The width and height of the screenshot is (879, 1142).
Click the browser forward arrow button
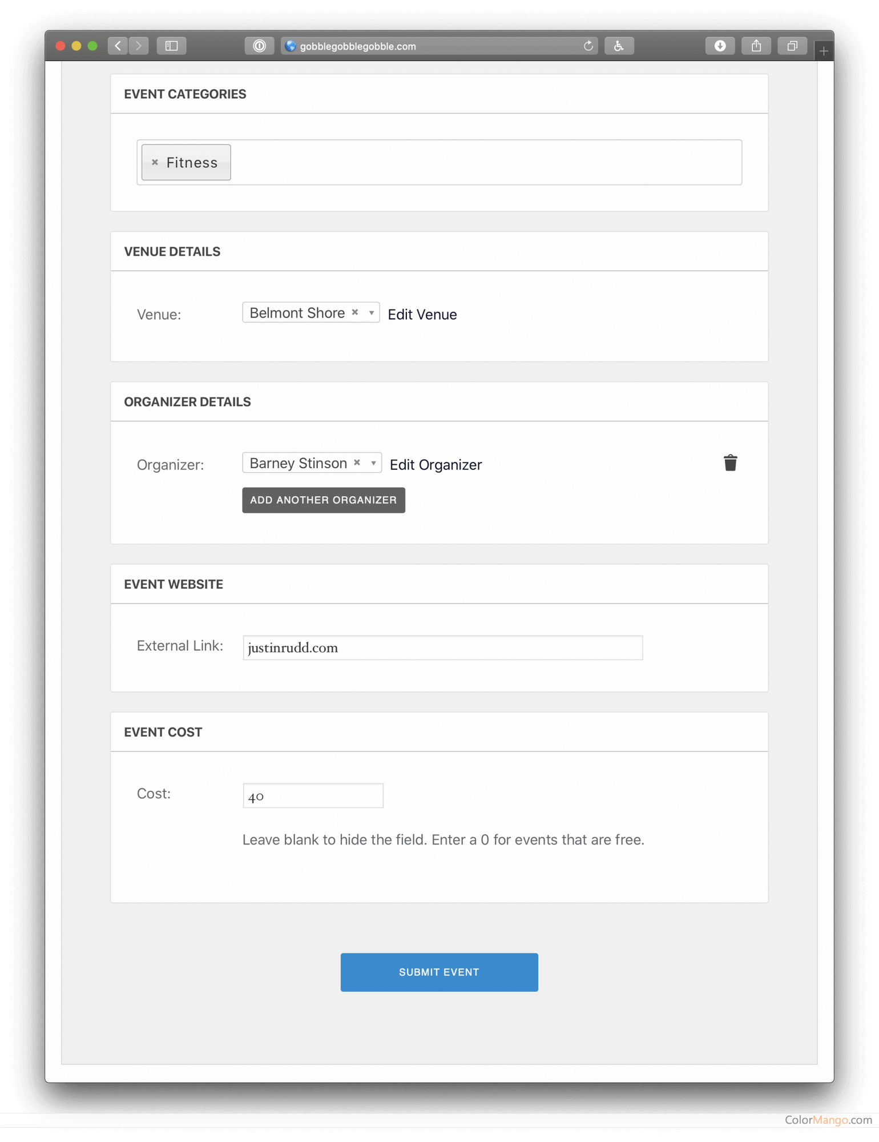click(139, 46)
